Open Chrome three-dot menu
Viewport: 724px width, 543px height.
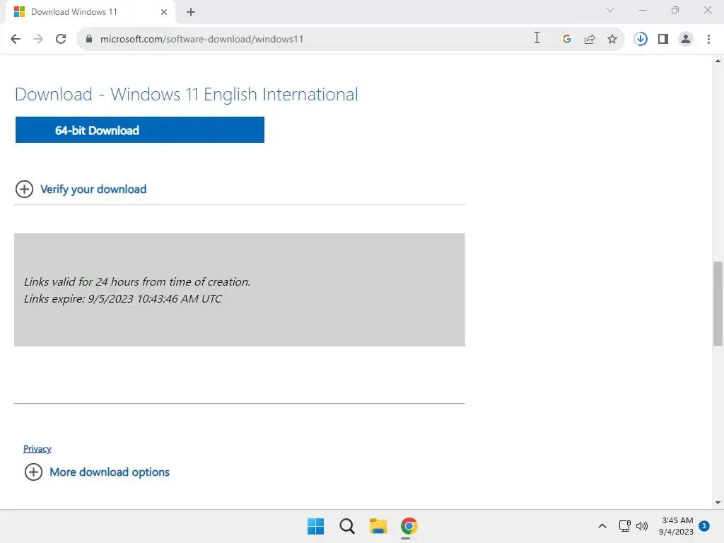coord(708,40)
